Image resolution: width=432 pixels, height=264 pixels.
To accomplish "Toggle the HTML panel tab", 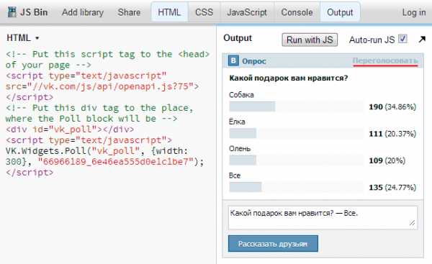I will (x=169, y=12).
